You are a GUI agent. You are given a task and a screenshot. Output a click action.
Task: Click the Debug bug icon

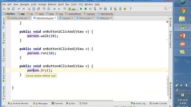point(86,9)
